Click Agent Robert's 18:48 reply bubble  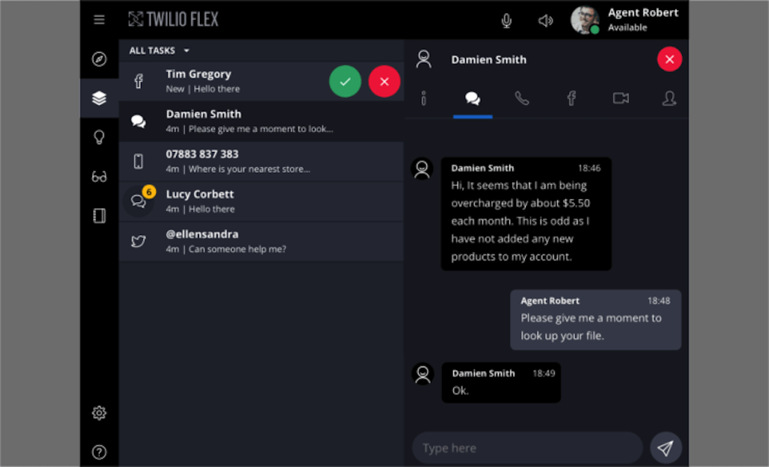[x=595, y=320]
